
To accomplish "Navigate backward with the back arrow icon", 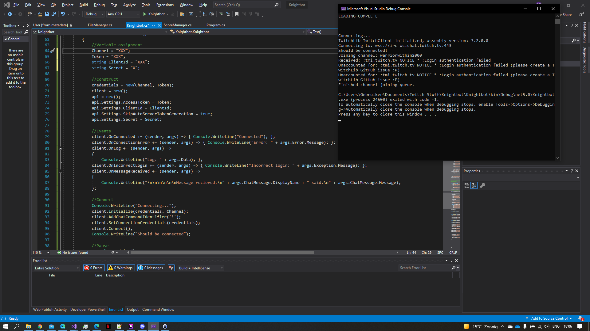I will click(10, 14).
